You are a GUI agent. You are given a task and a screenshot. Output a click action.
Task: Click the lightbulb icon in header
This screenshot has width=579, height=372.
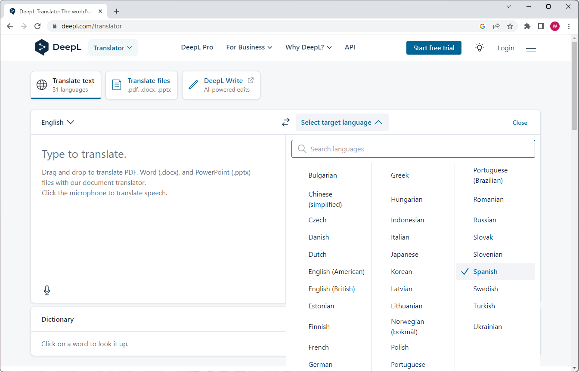tap(480, 48)
